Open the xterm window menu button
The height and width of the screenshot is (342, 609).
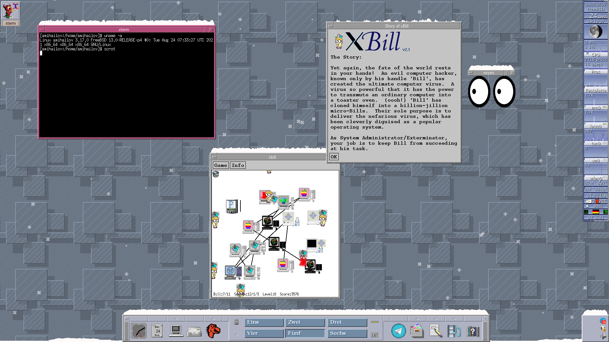point(42,30)
